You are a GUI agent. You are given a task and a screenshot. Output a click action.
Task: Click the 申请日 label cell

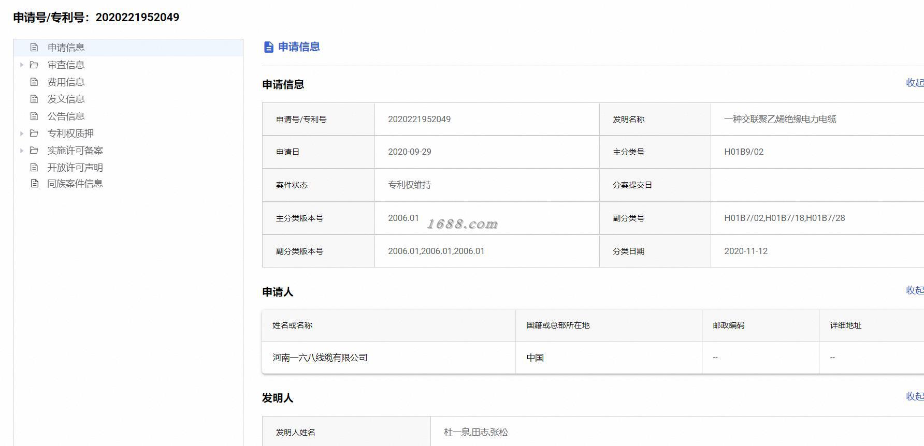pyautogui.click(x=319, y=152)
